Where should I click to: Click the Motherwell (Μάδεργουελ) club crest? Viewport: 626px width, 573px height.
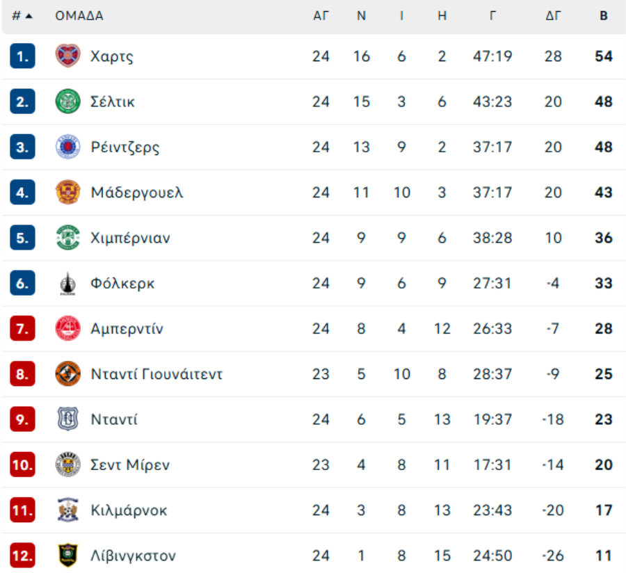tap(67, 193)
